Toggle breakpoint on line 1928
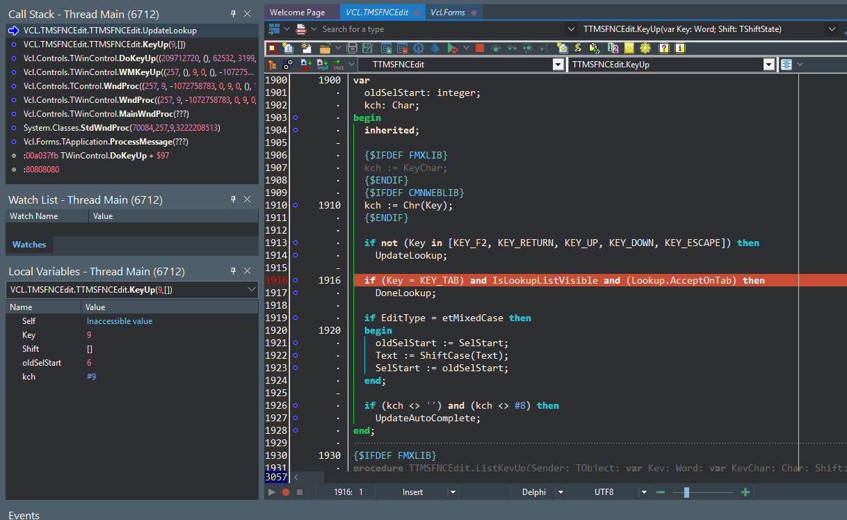847x520 pixels. pyautogui.click(x=296, y=430)
